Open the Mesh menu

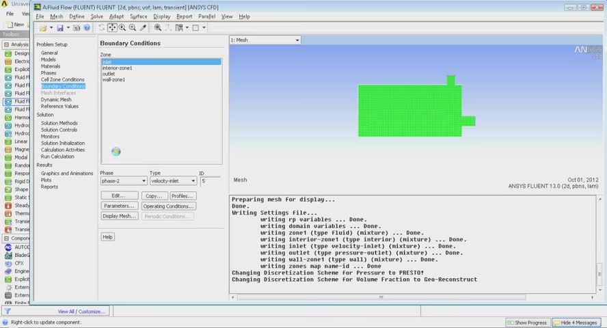pyautogui.click(x=56, y=16)
